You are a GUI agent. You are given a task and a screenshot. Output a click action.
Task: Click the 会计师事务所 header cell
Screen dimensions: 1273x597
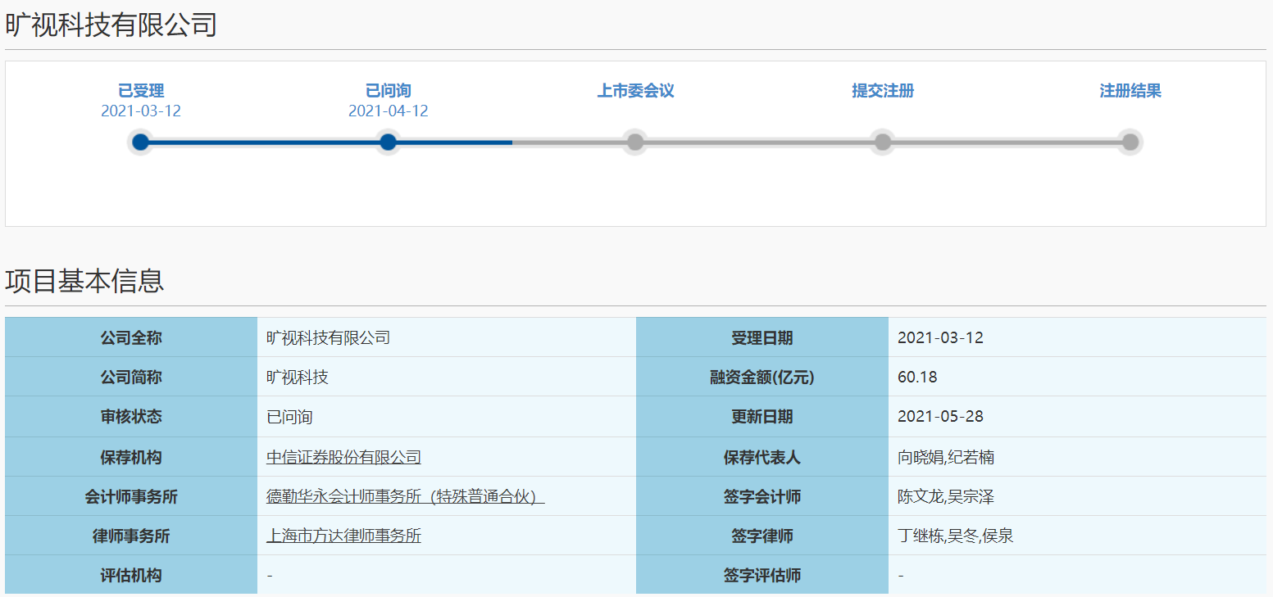131,496
